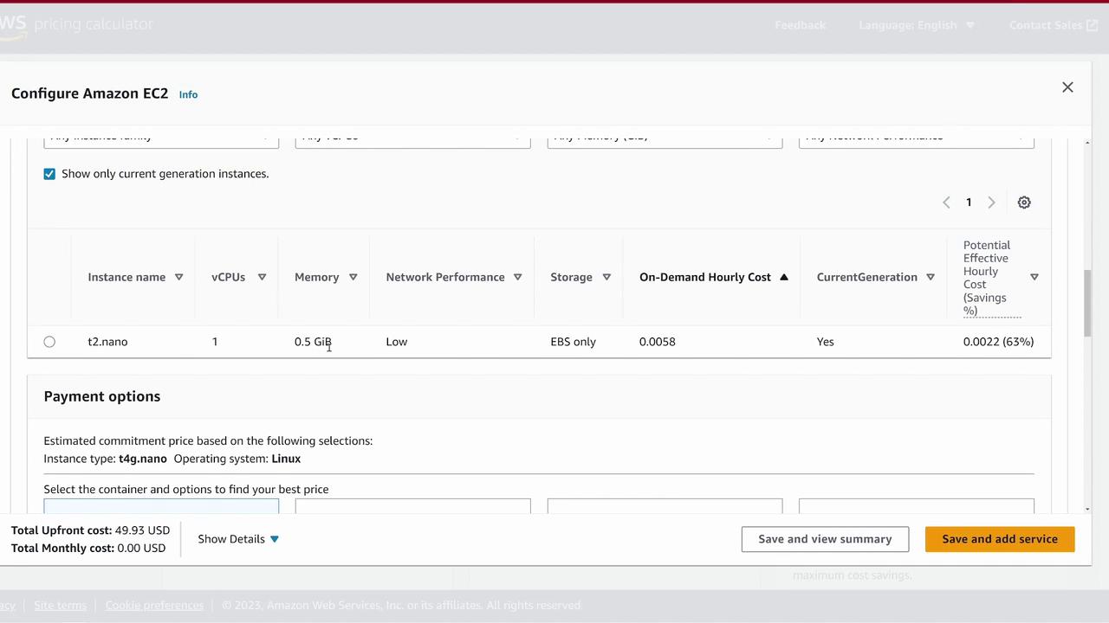Select the t2.nano instance radio button

click(x=49, y=342)
